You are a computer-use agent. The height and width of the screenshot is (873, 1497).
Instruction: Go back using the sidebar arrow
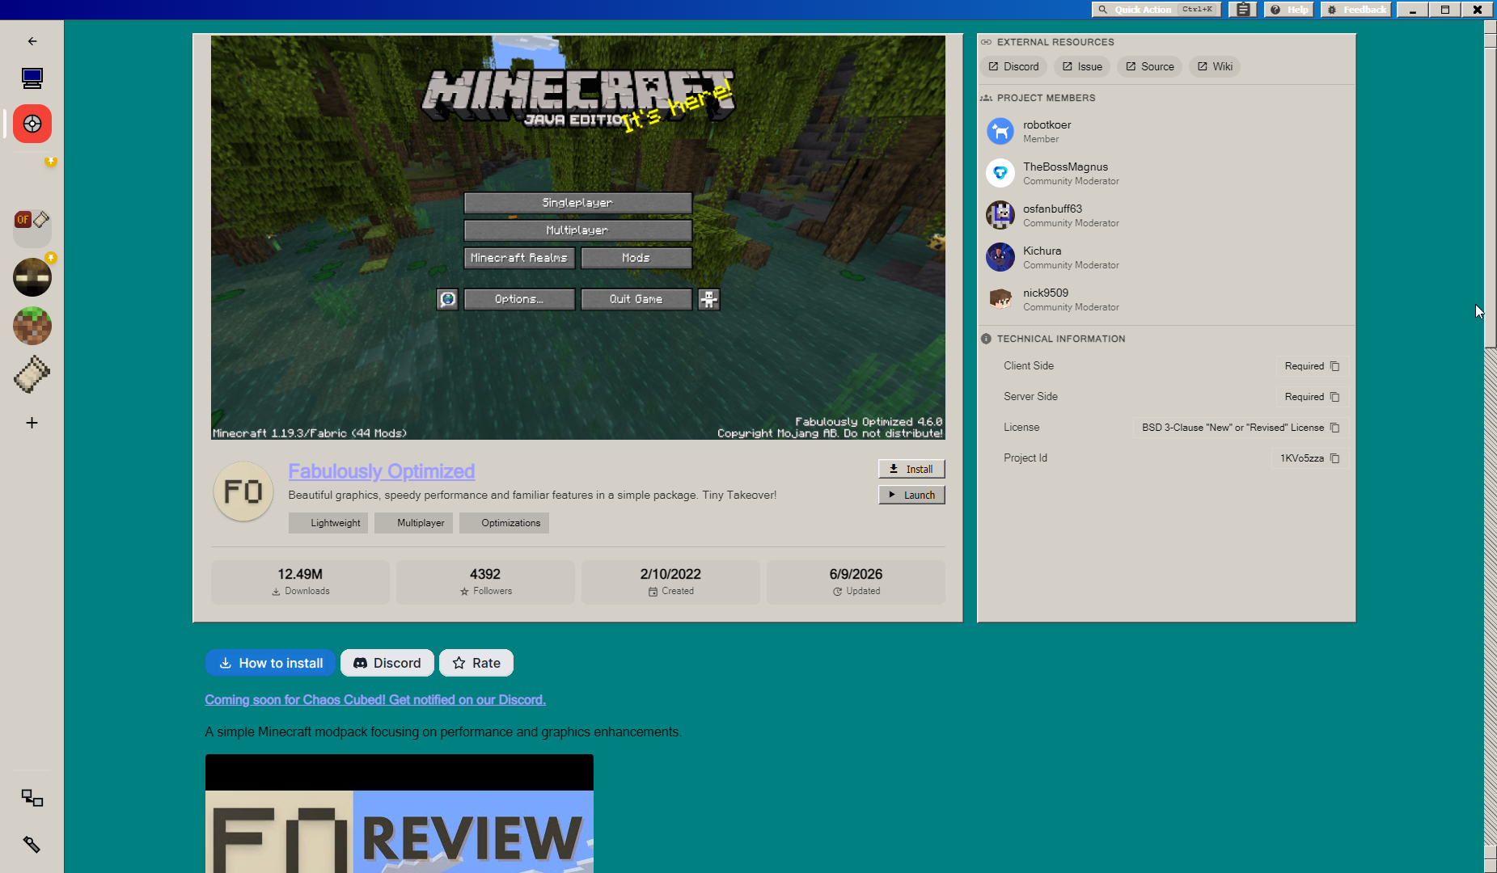point(32,41)
